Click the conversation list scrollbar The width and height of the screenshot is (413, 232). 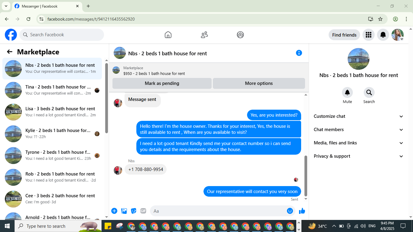pyautogui.click(x=106, y=98)
